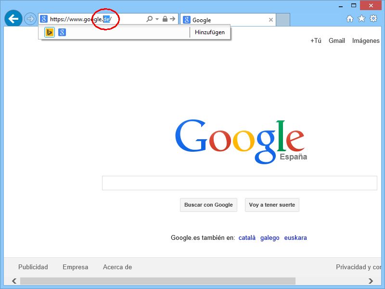Open the Empresa footer link
Image resolution: width=385 pixels, height=289 pixels.
point(76,267)
